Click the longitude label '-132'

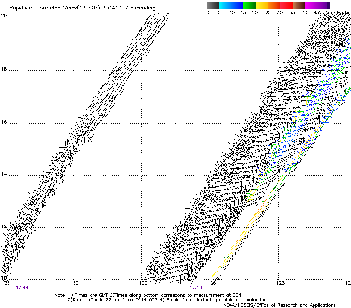tap(73, 283)
